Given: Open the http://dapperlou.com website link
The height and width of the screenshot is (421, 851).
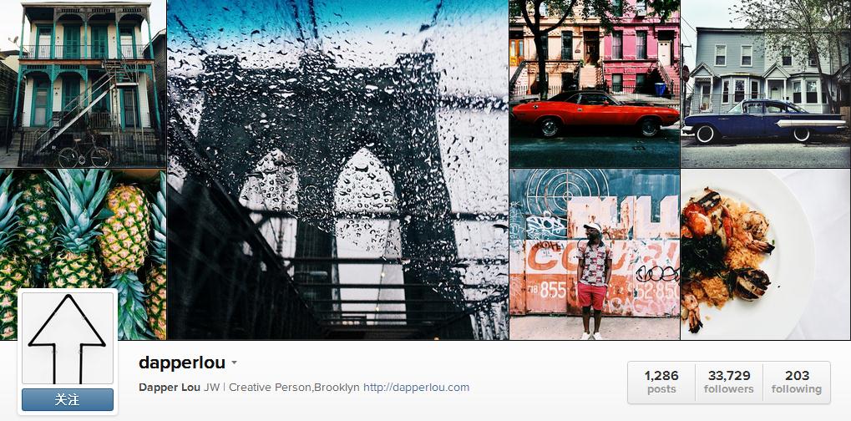Looking at the screenshot, I should pos(416,388).
